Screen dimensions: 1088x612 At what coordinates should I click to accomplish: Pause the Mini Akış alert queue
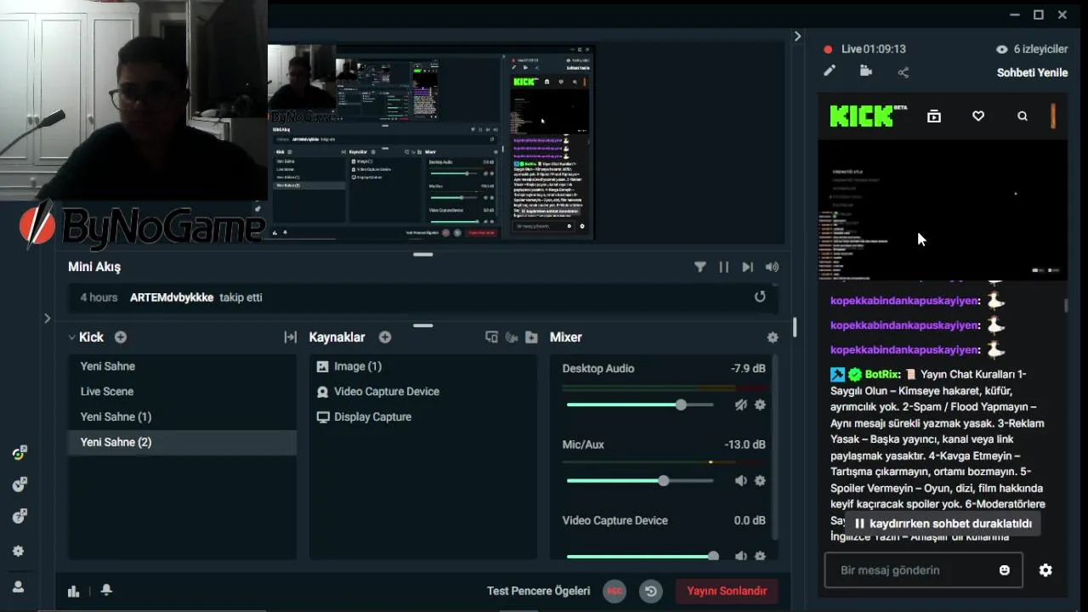pos(723,267)
